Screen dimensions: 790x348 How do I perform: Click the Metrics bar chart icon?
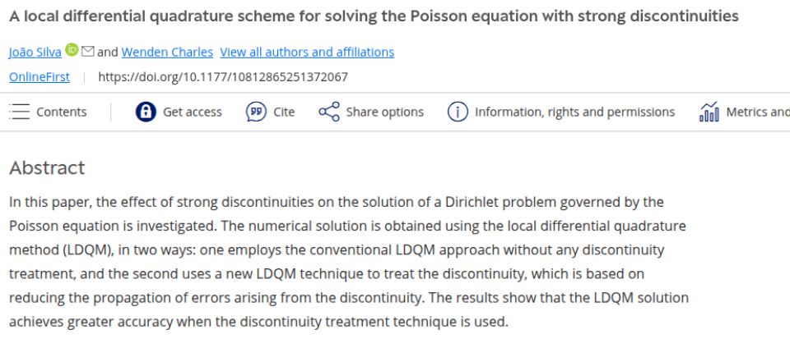(x=709, y=112)
